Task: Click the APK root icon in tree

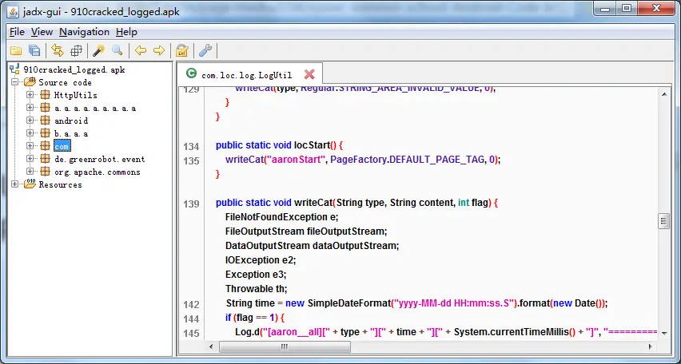Action: 14,69
